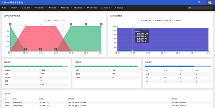
Task: Toggle the 开机 legend series
Action: coord(47,20)
